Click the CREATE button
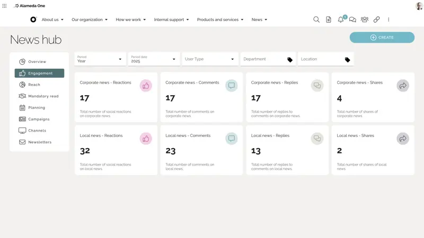The height and width of the screenshot is (238, 424). (x=382, y=38)
